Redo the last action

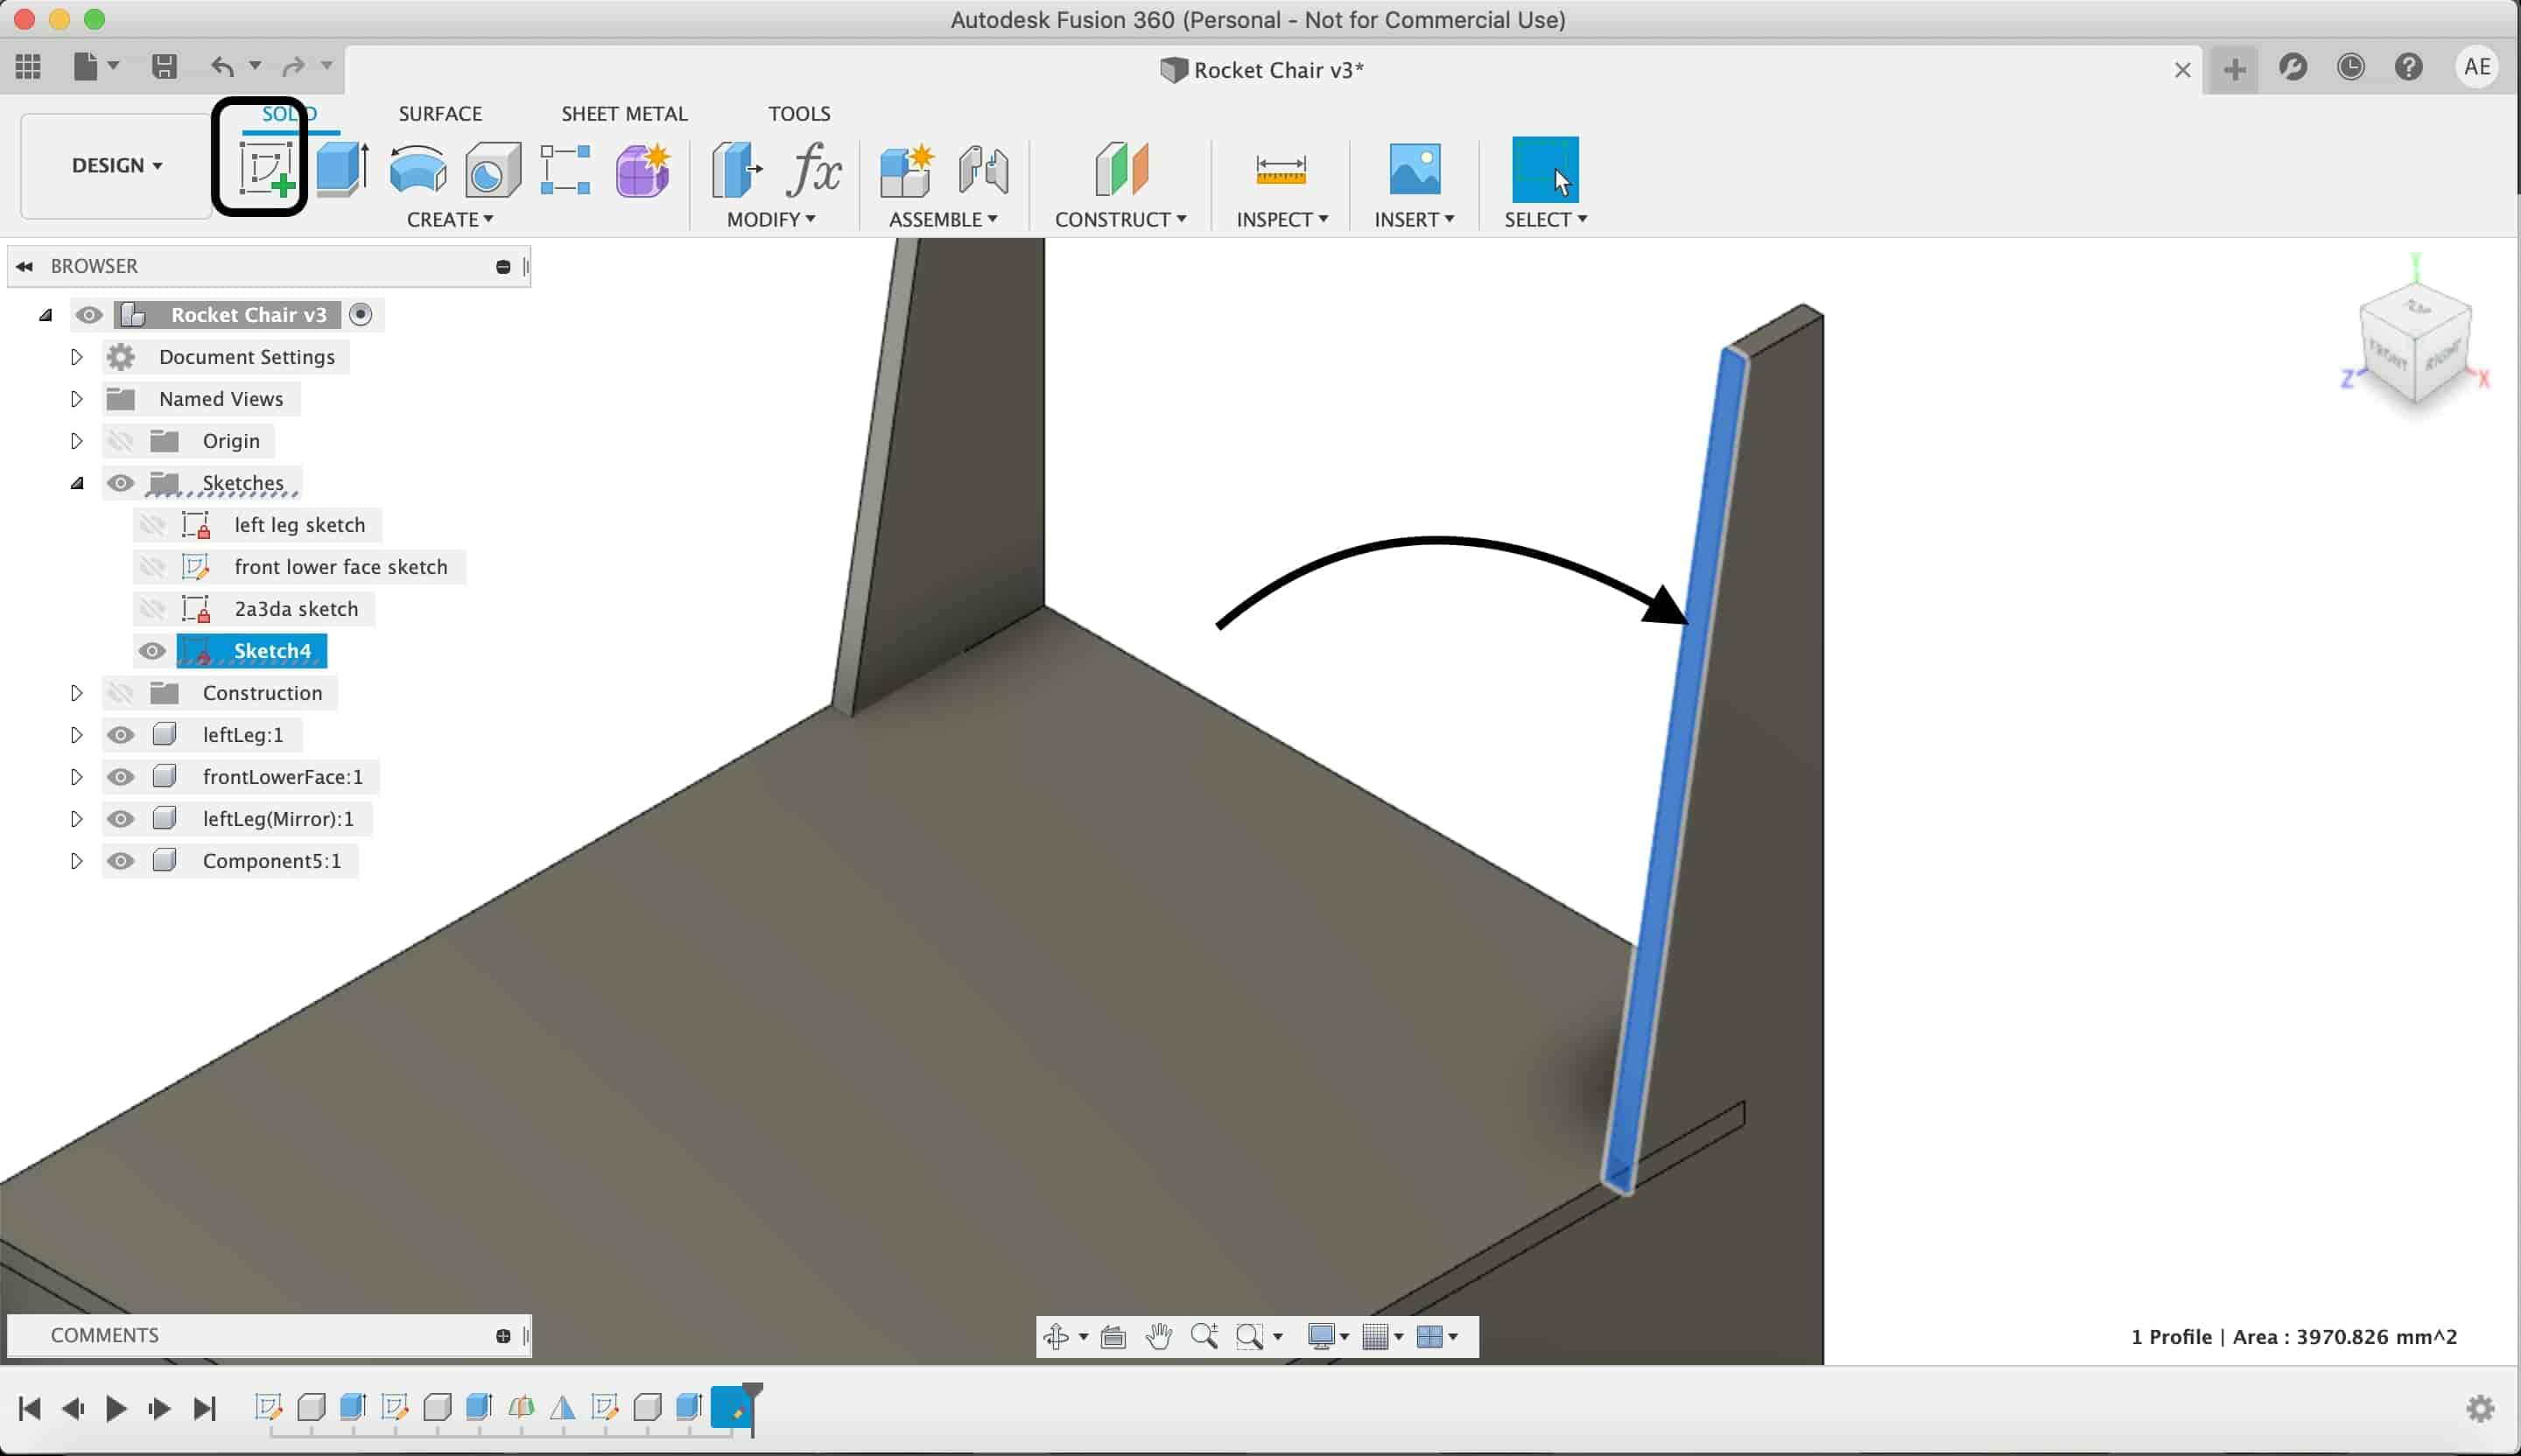[x=293, y=66]
